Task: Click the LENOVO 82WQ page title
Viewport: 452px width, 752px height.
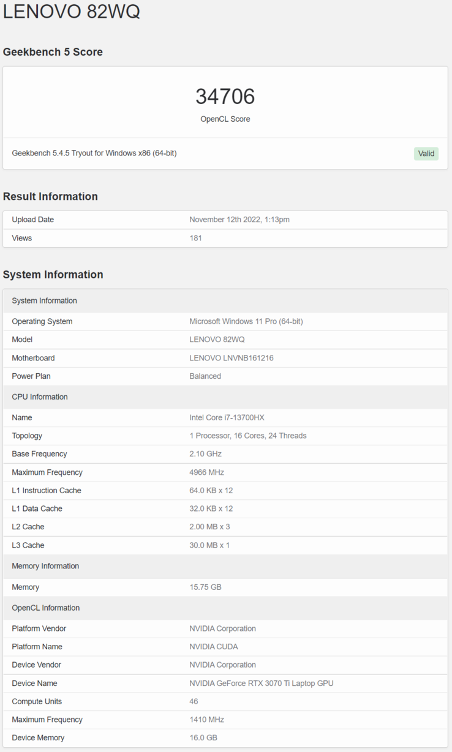Action: (x=72, y=11)
